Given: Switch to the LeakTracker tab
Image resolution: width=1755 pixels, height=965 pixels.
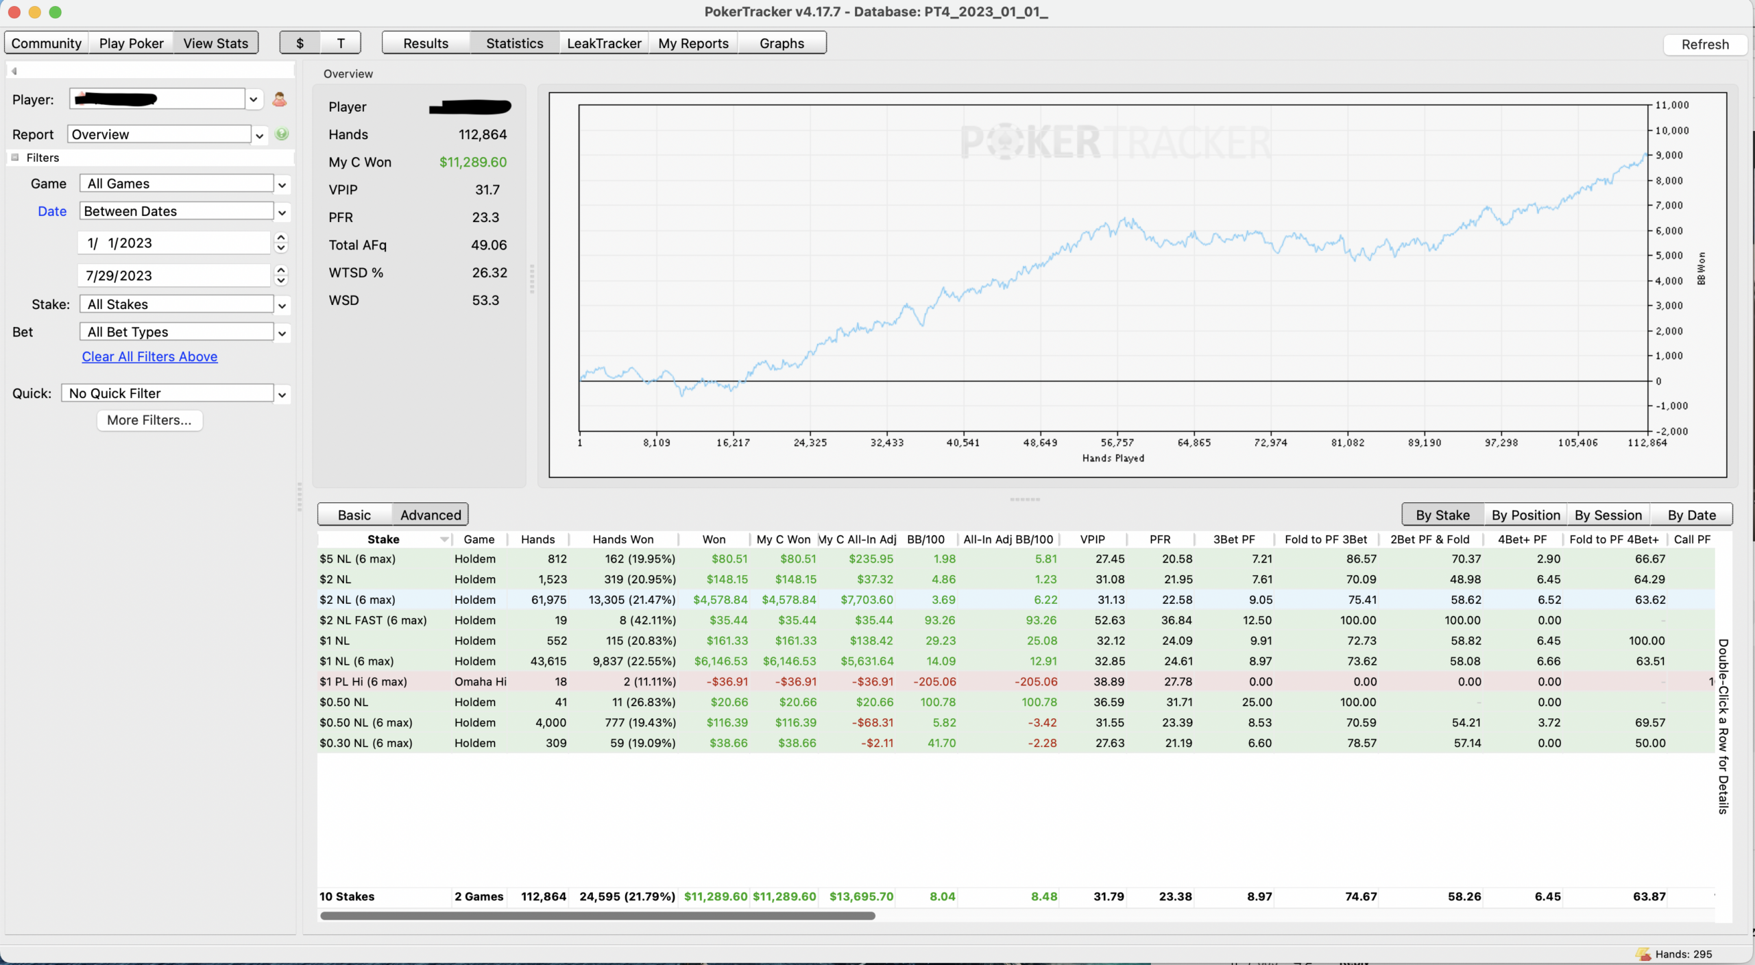Looking at the screenshot, I should tap(604, 43).
